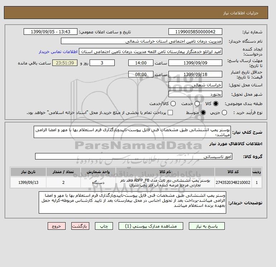Open the اطلاعات تماس خریدار link
The image size is (276, 267).
[x=58, y=52]
